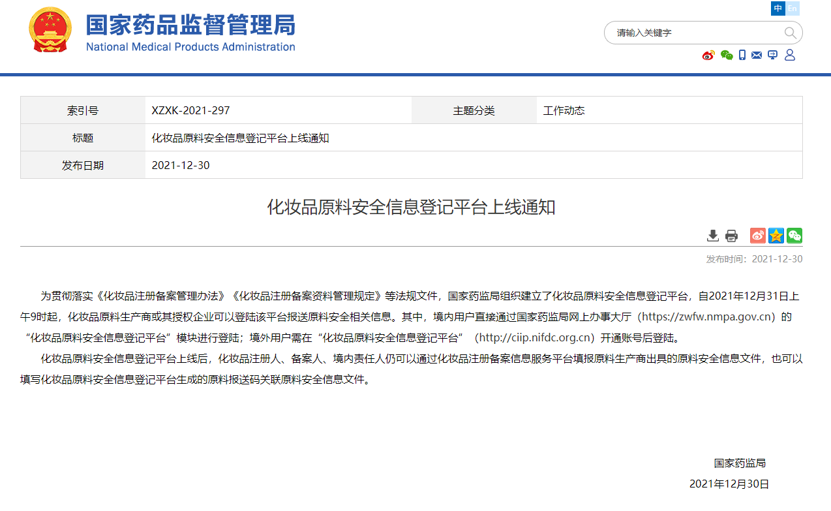Open the WeChat icon in the header
831x511 pixels.
point(725,55)
